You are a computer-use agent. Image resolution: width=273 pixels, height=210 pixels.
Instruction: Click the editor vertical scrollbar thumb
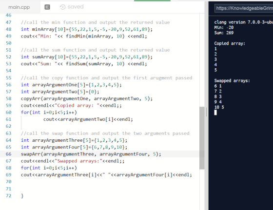point(202,138)
